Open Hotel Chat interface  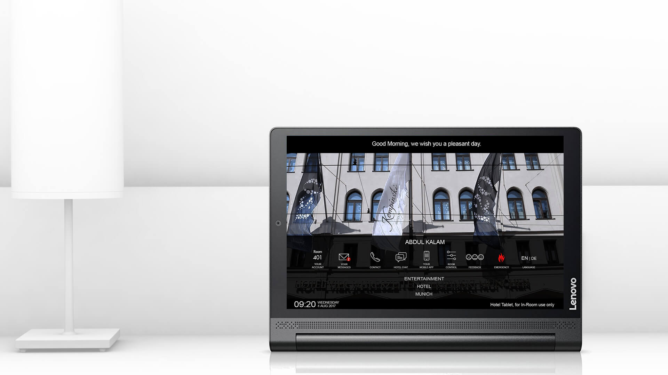point(400,260)
